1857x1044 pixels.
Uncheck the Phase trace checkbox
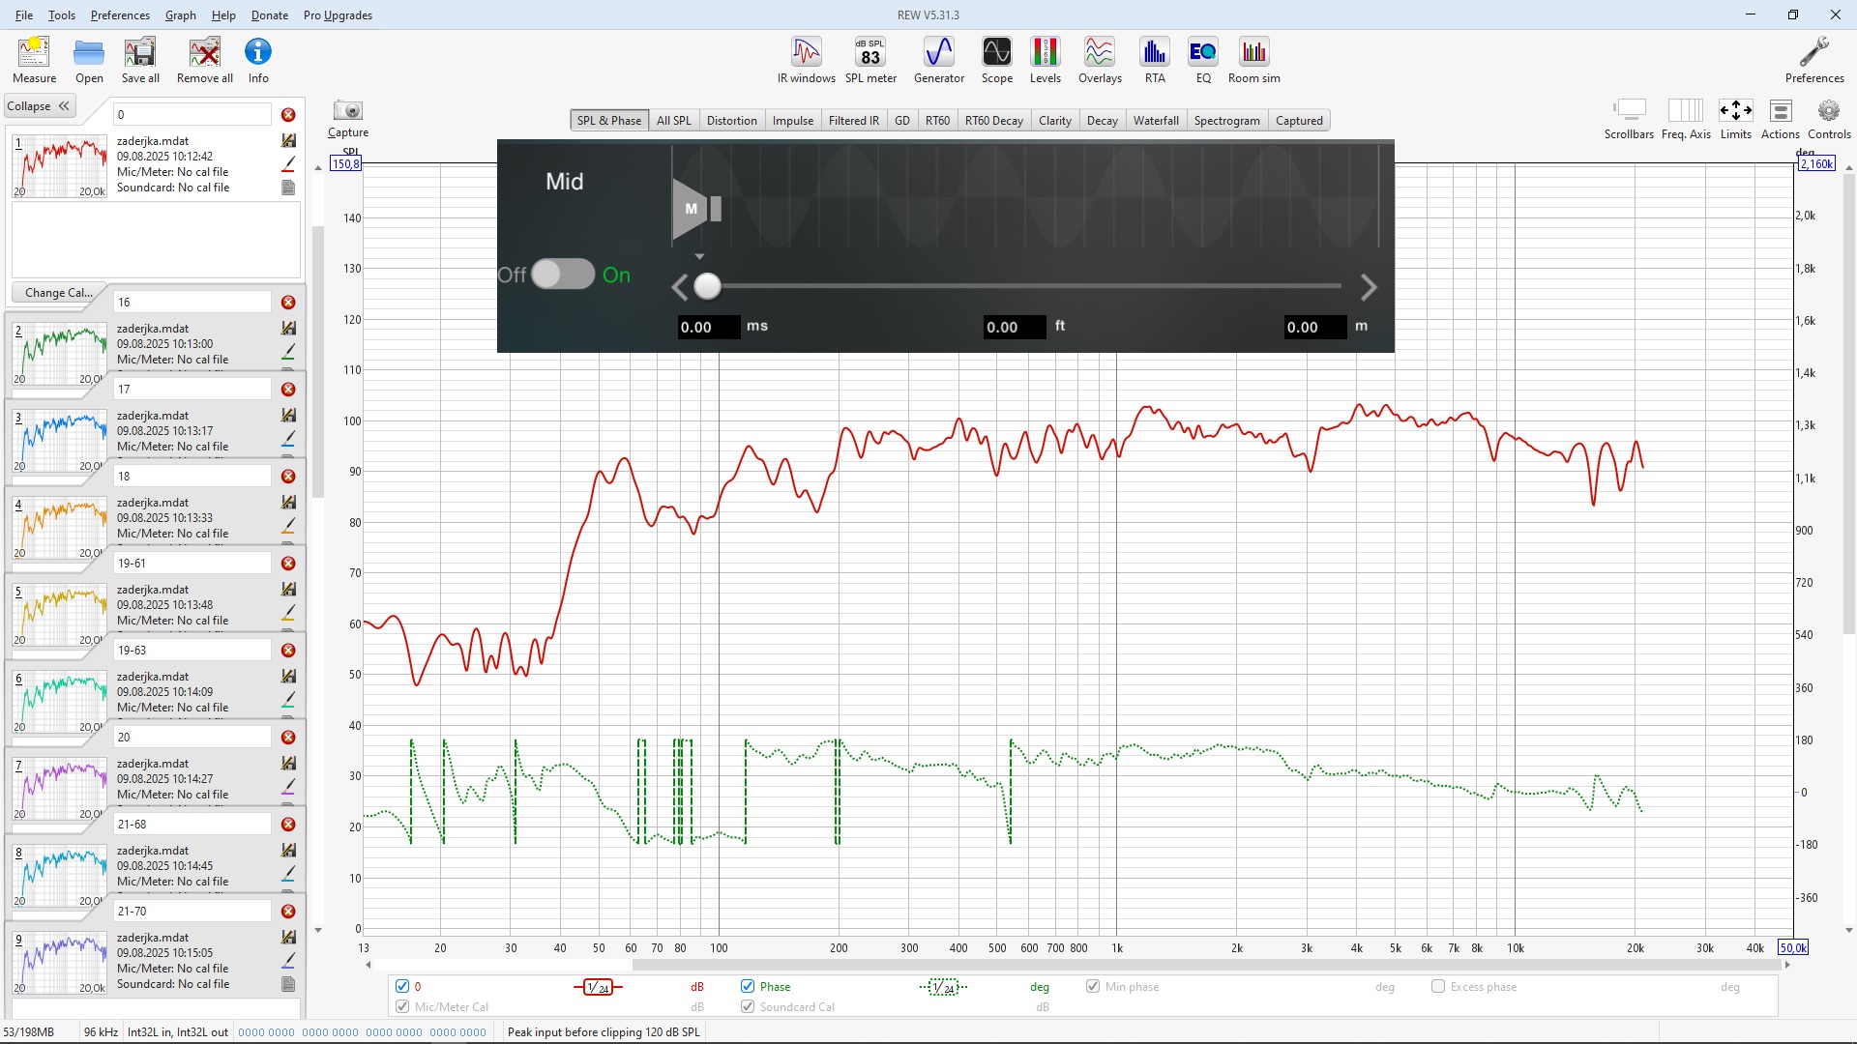[748, 986]
